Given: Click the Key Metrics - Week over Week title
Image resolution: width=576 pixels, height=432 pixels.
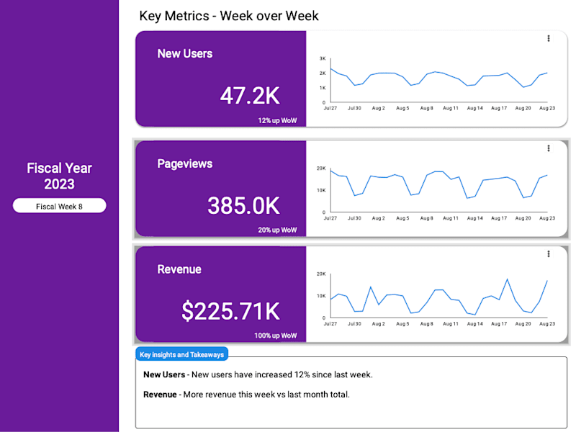Looking at the screenshot, I should [x=229, y=16].
